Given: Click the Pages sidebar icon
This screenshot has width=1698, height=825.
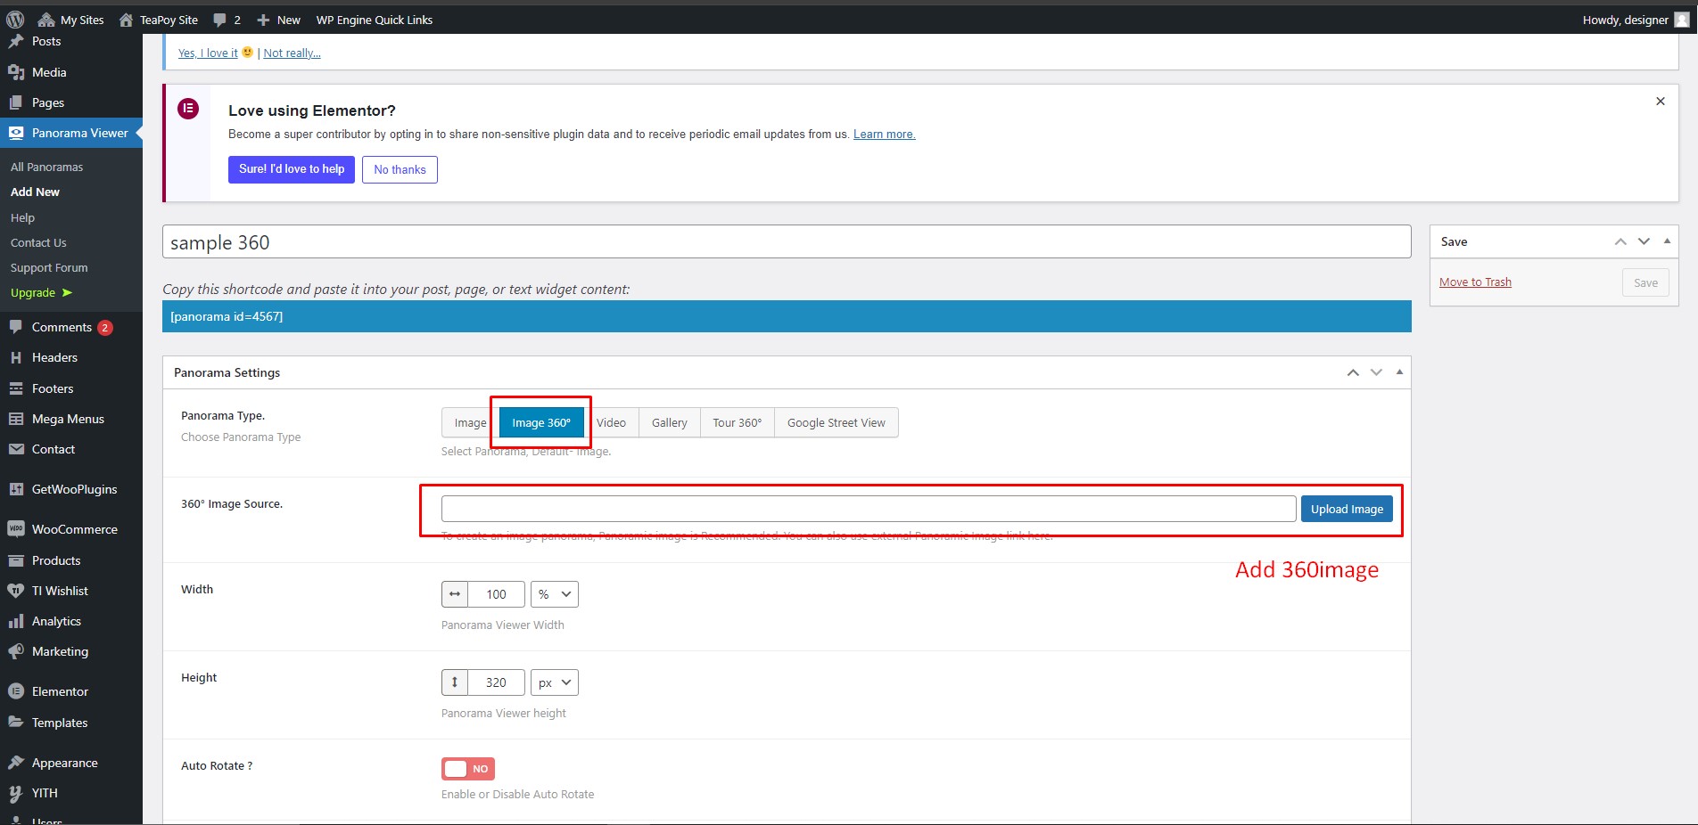Looking at the screenshot, I should pyautogui.click(x=16, y=102).
